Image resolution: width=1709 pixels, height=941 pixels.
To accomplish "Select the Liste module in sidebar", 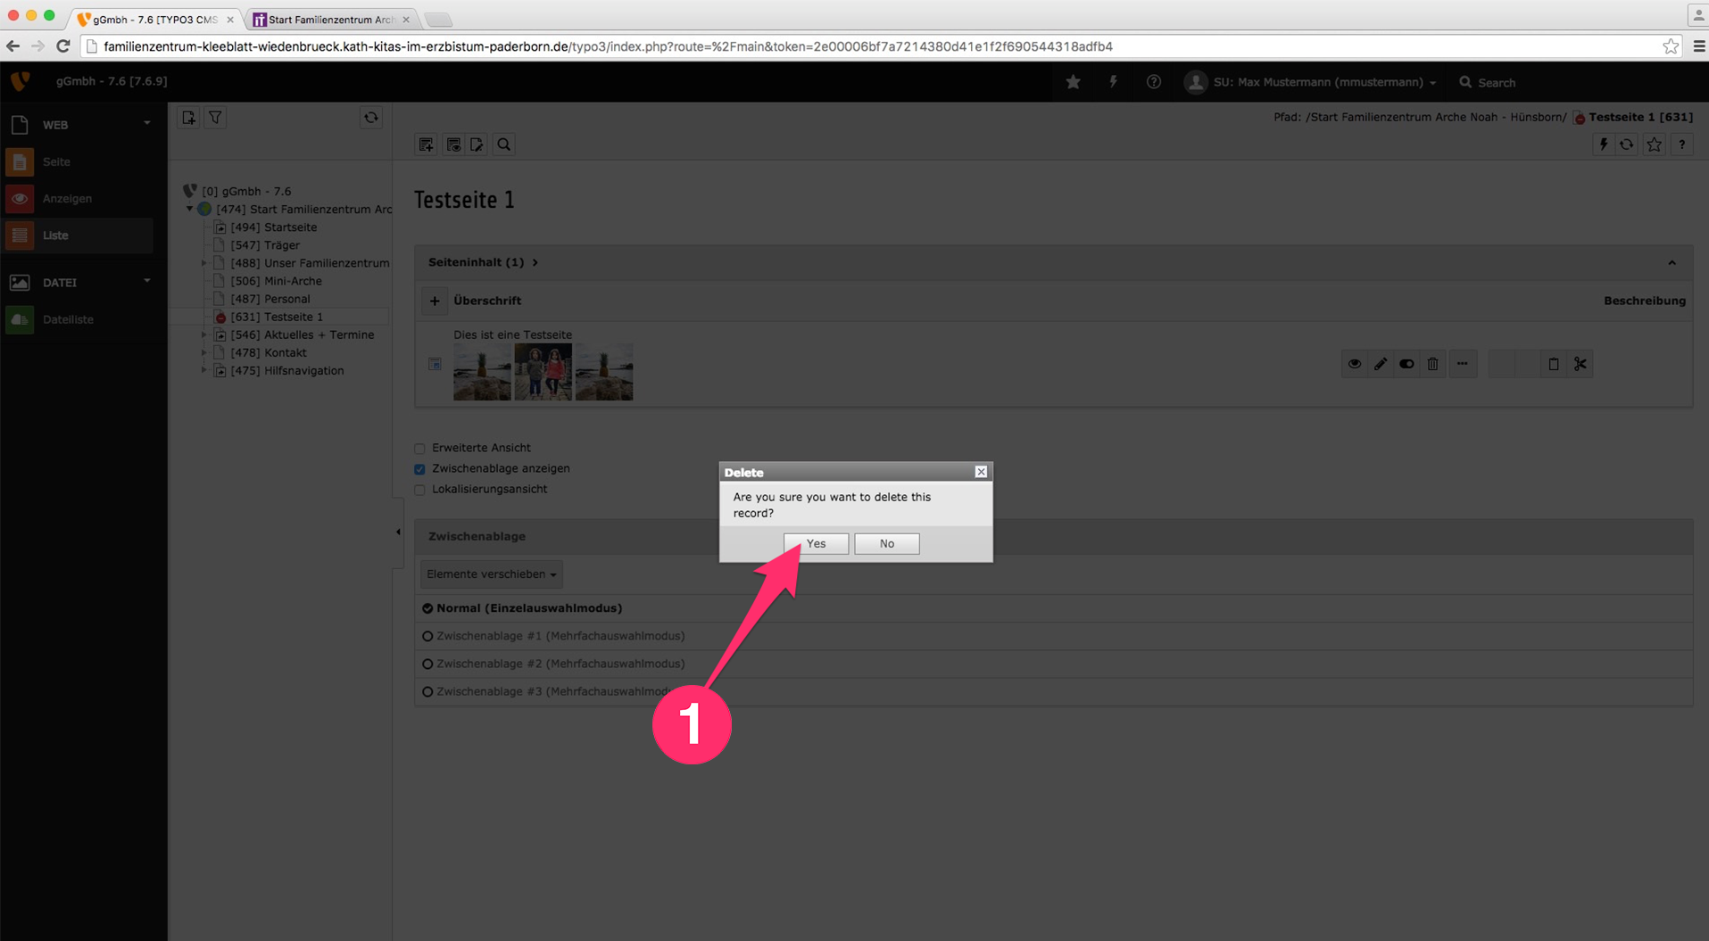I will pyautogui.click(x=55, y=235).
